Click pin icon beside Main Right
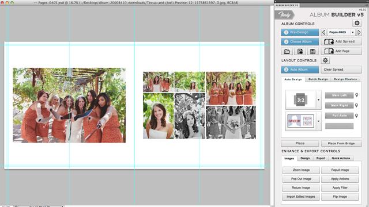The height and width of the screenshot is (207, 369). click(357, 105)
